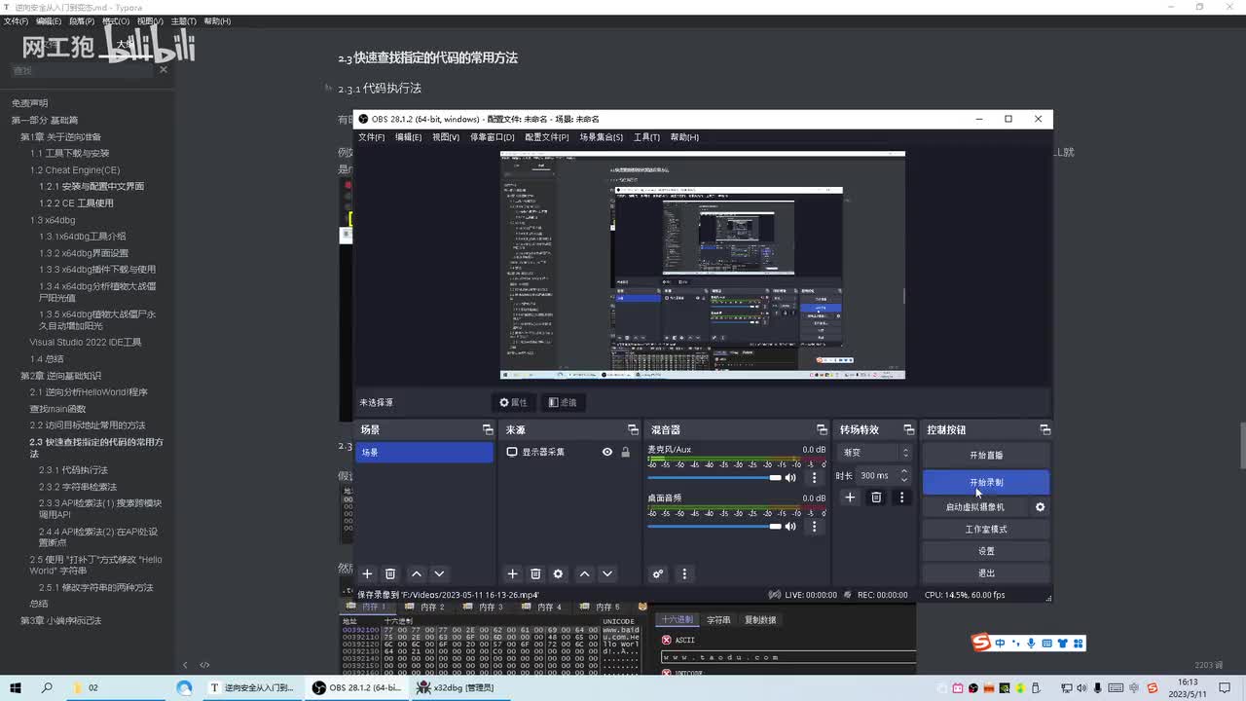
Task: Open source 滤镜 filters button
Action: 562,402
